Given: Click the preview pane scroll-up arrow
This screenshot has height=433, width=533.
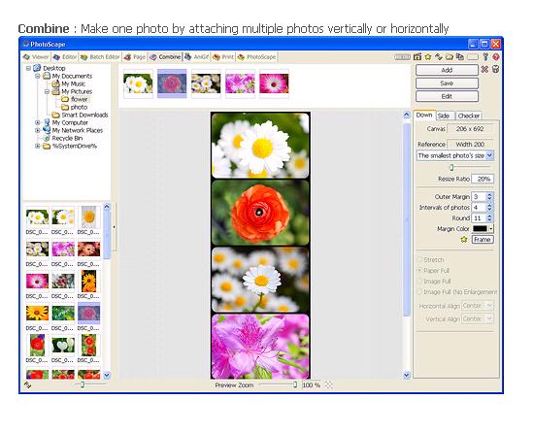Looking at the screenshot, I should click(x=407, y=115).
